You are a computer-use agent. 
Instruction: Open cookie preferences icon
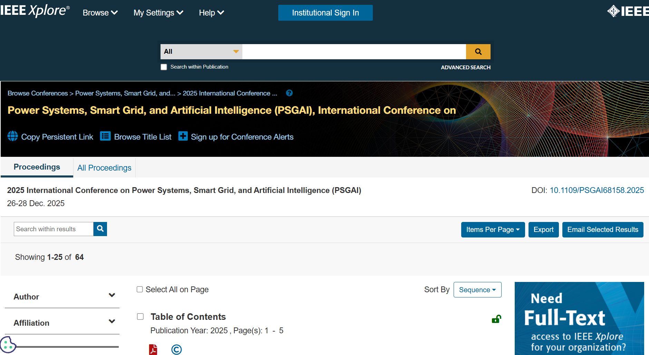tap(8, 344)
